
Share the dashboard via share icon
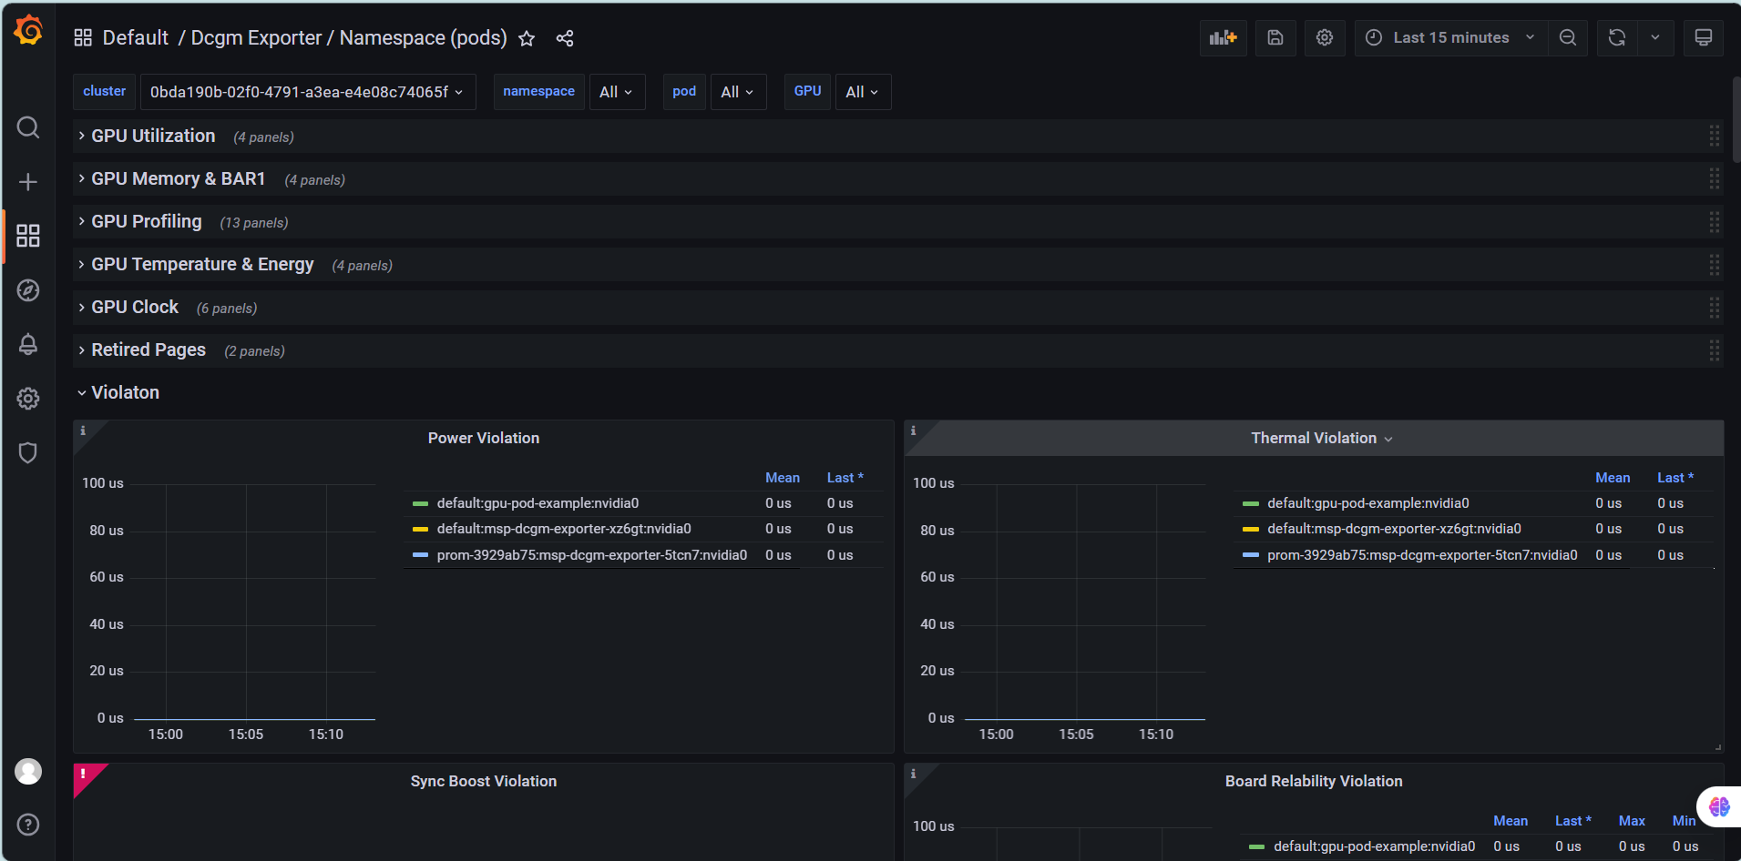pyautogui.click(x=565, y=38)
